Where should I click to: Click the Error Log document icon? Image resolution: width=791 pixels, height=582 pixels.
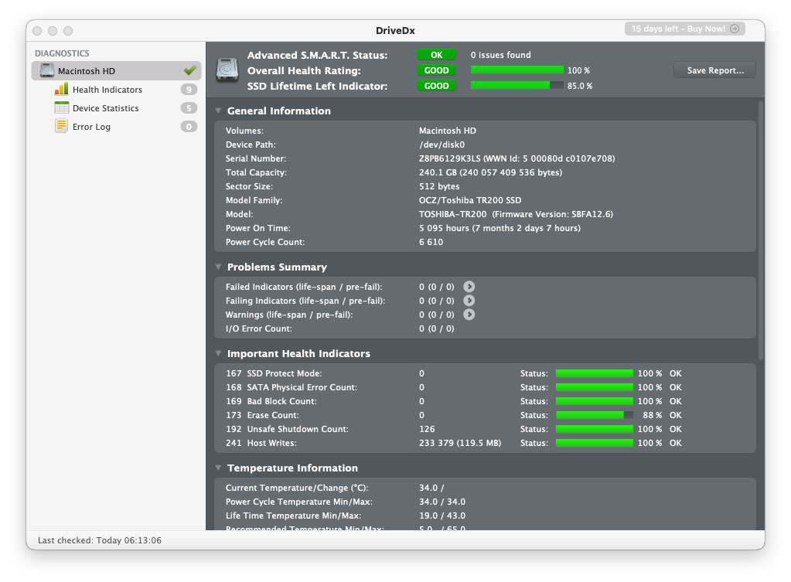[61, 127]
